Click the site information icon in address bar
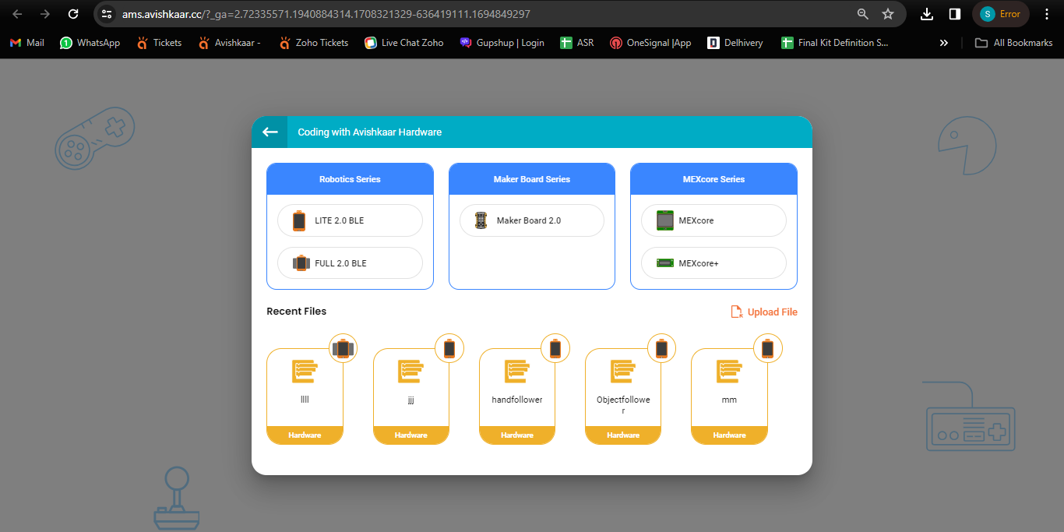Image resolution: width=1064 pixels, height=532 pixels. [107, 14]
